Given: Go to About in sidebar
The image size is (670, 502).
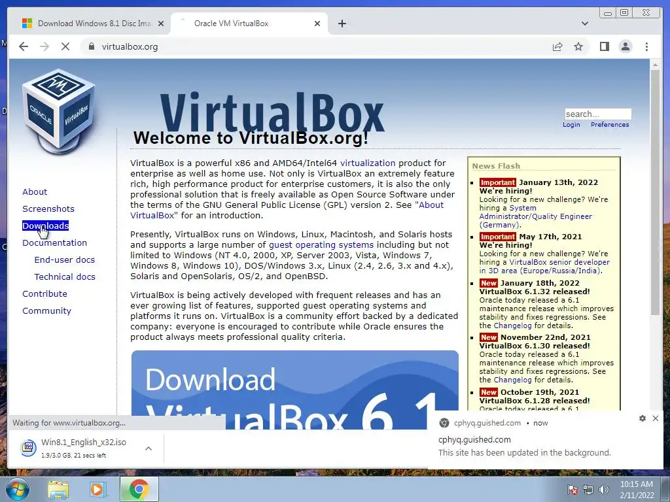Looking at the screenshot, I should (x=35, y=192).
